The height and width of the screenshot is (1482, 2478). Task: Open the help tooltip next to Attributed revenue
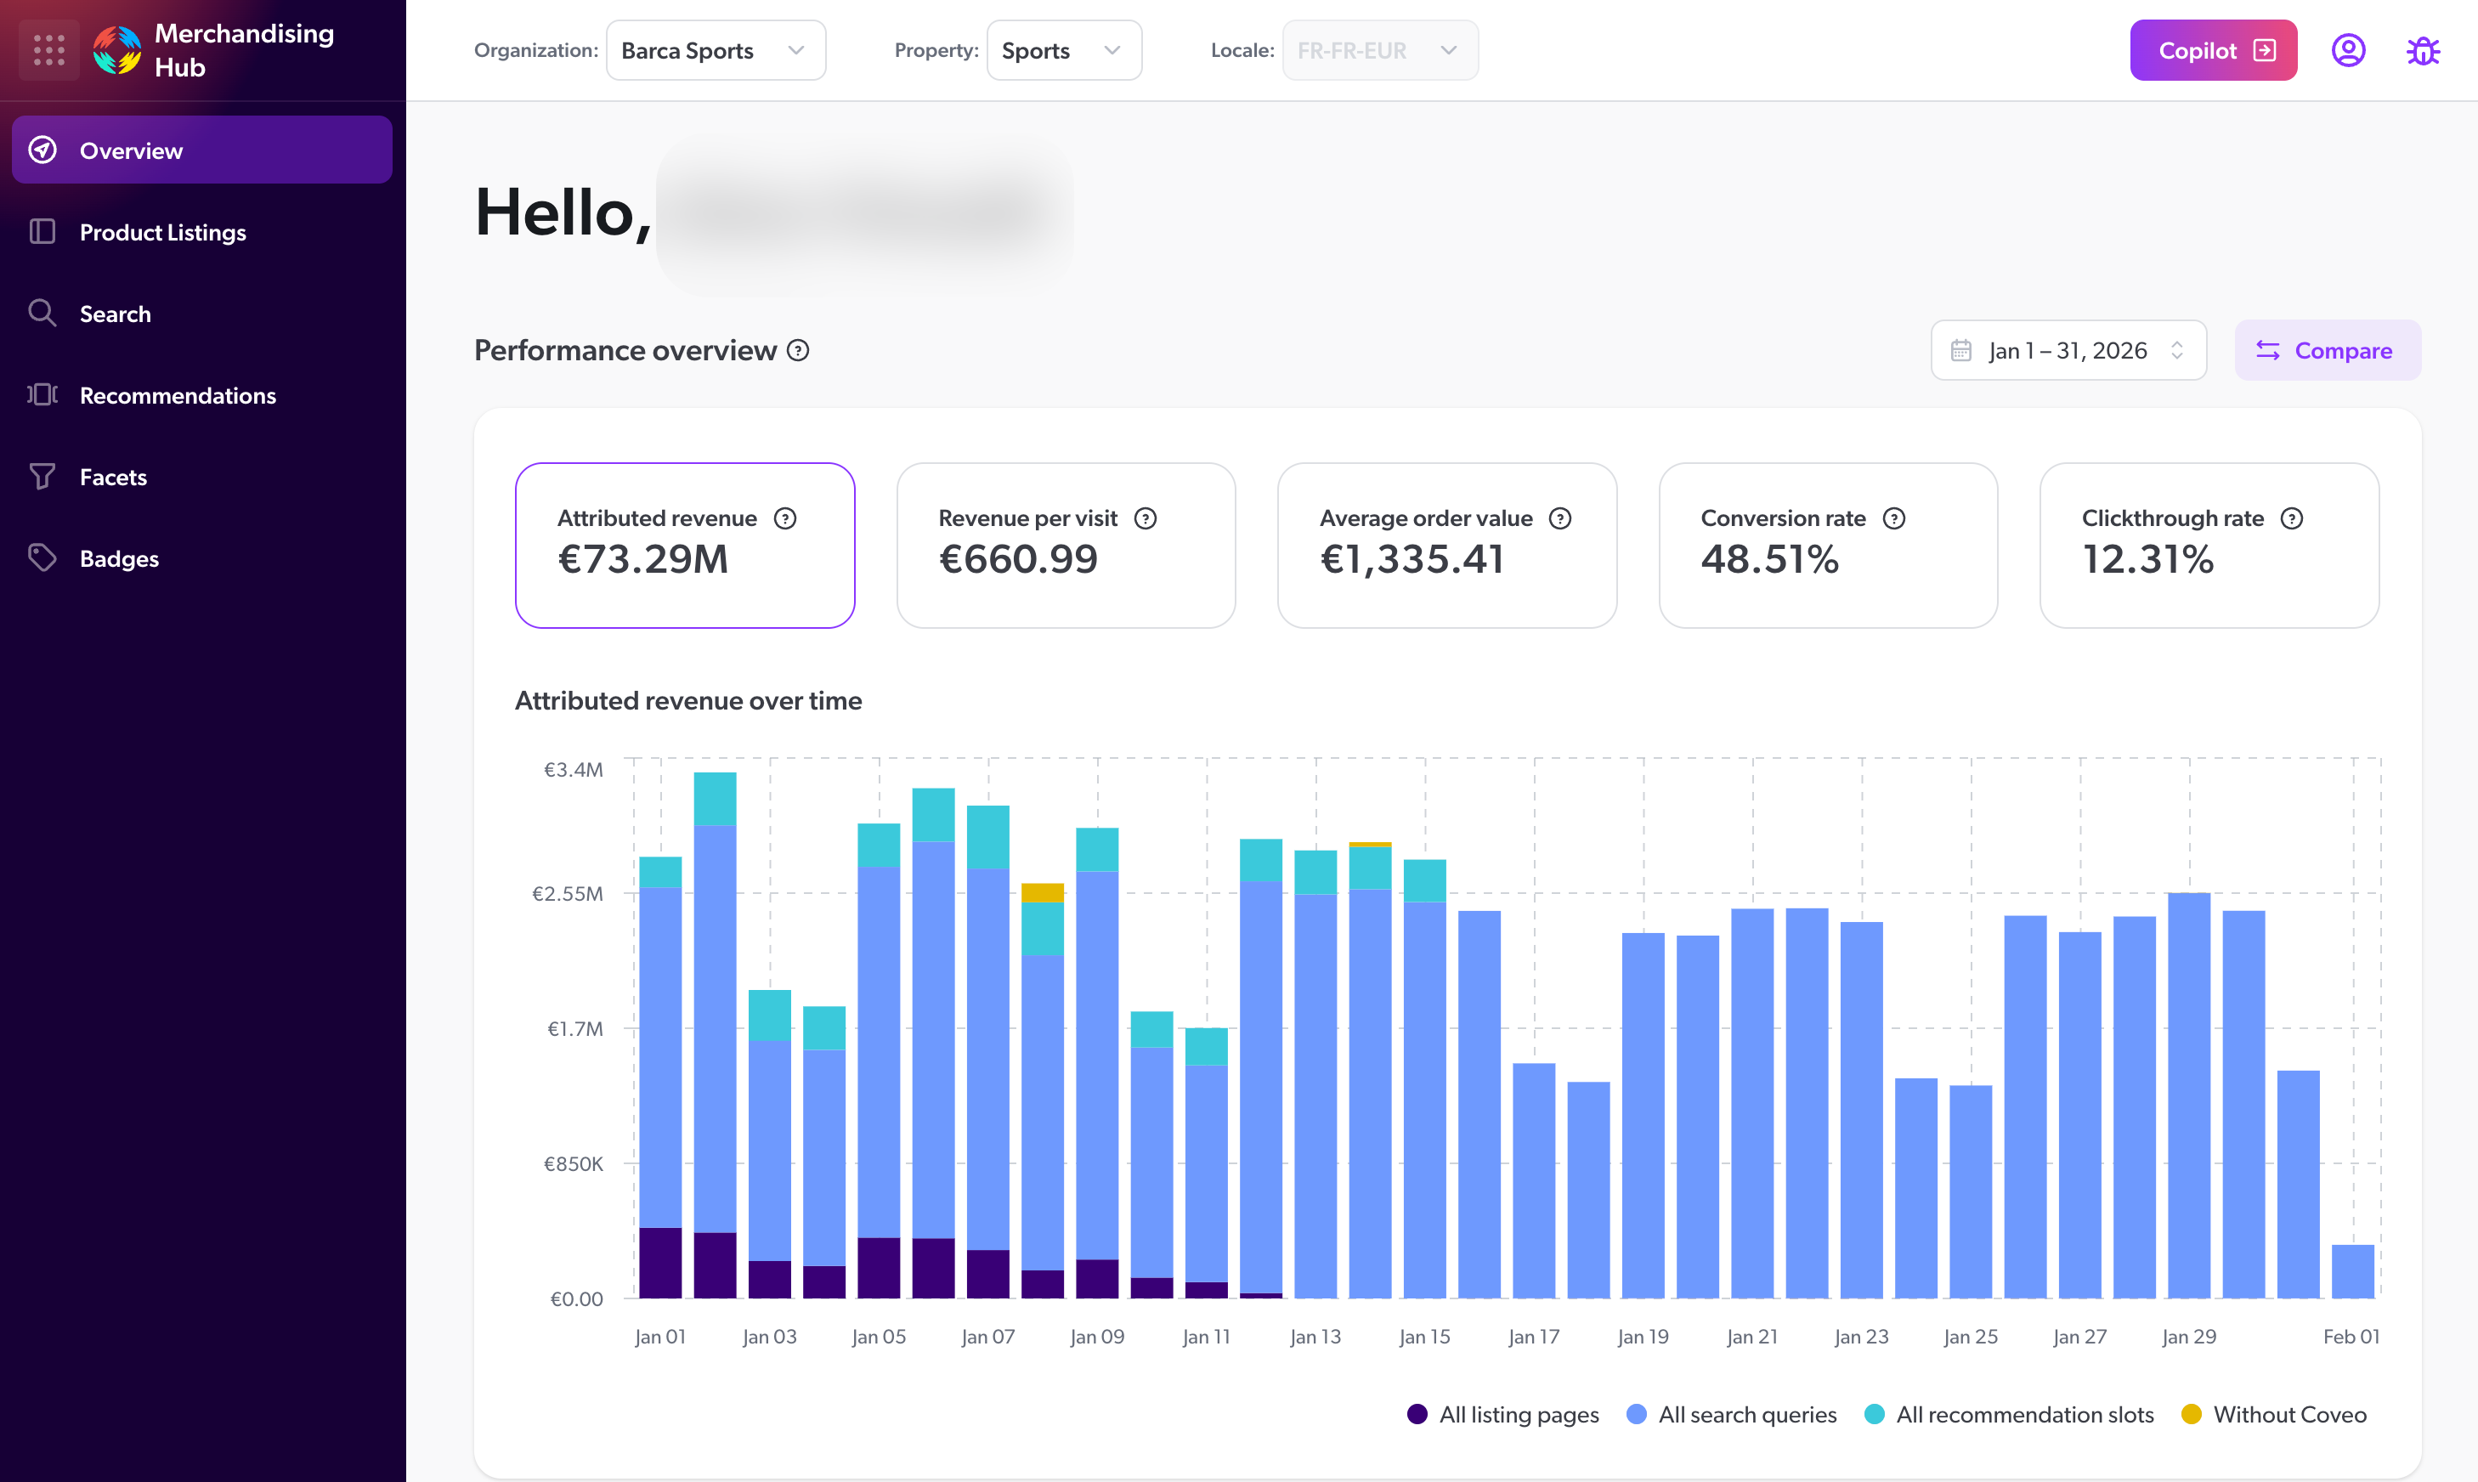click(784, 518)
